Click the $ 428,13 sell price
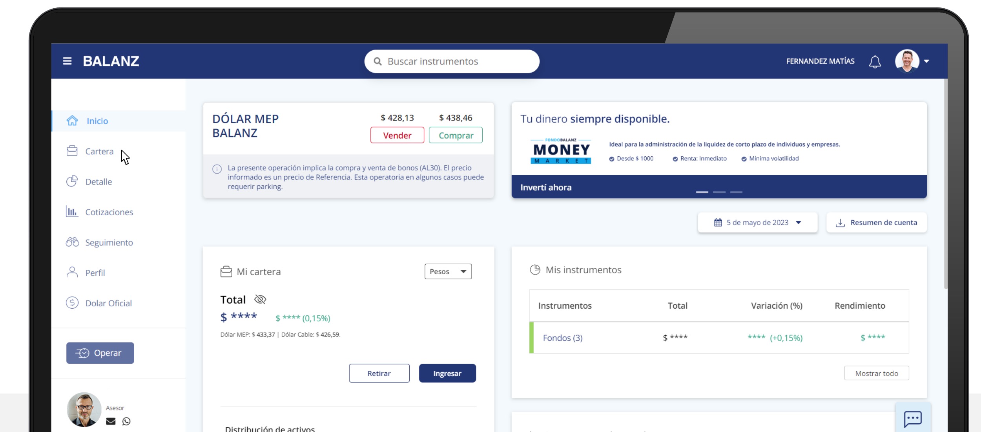This screenshot has height=432, width=981. (397, 118)
